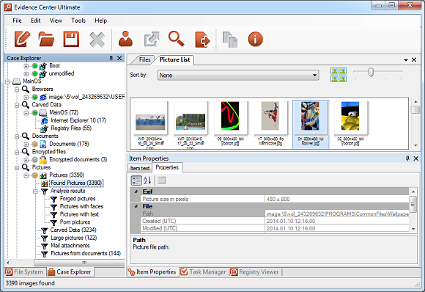This screenshot has width=425, height=292.
Task: Collapse the Carved Data node
Action: point(17,105)
